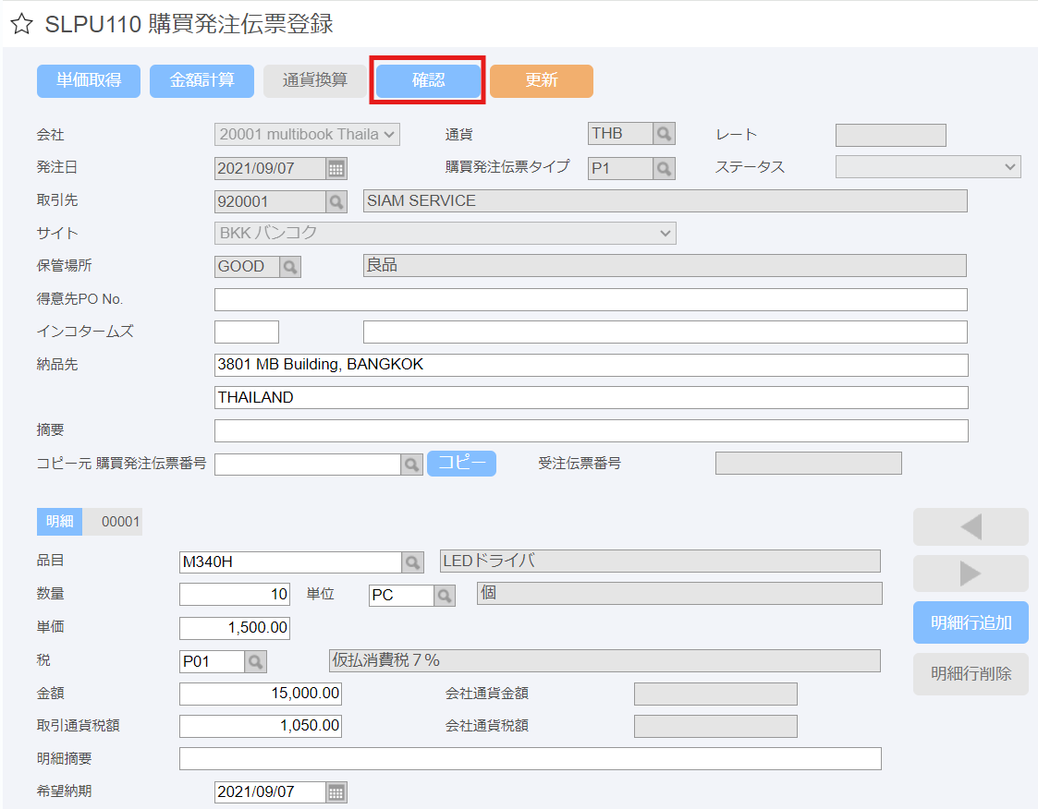Click the 明細行削除 delete line button
Viewport: 1038px width, 809px height.
[x=971, y=673]
